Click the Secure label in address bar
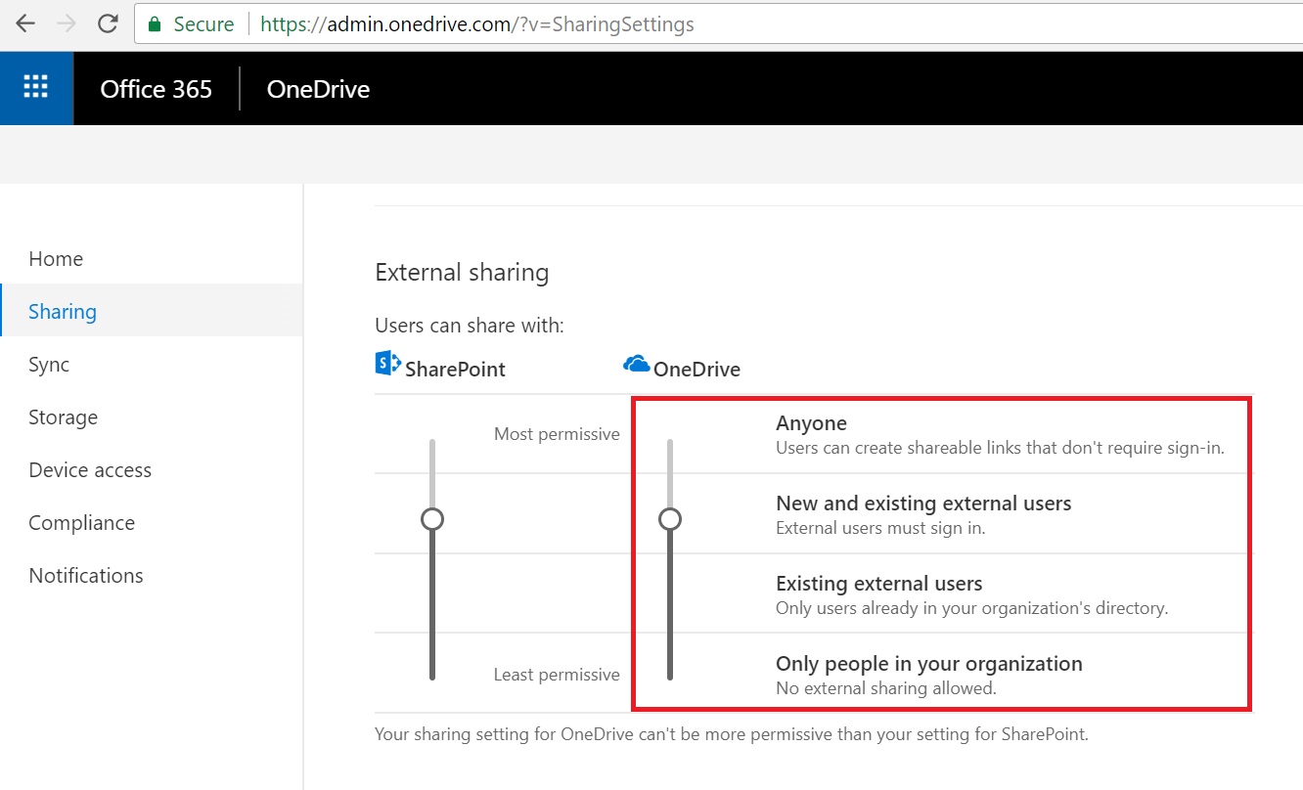 203,24
